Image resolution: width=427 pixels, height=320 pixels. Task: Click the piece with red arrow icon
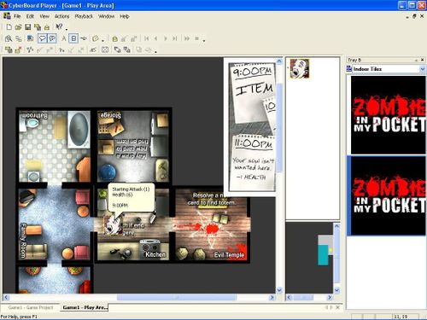click(18, 49)
